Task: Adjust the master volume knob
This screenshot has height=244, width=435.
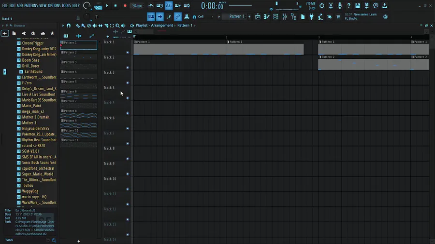Action: coord(87,5)
